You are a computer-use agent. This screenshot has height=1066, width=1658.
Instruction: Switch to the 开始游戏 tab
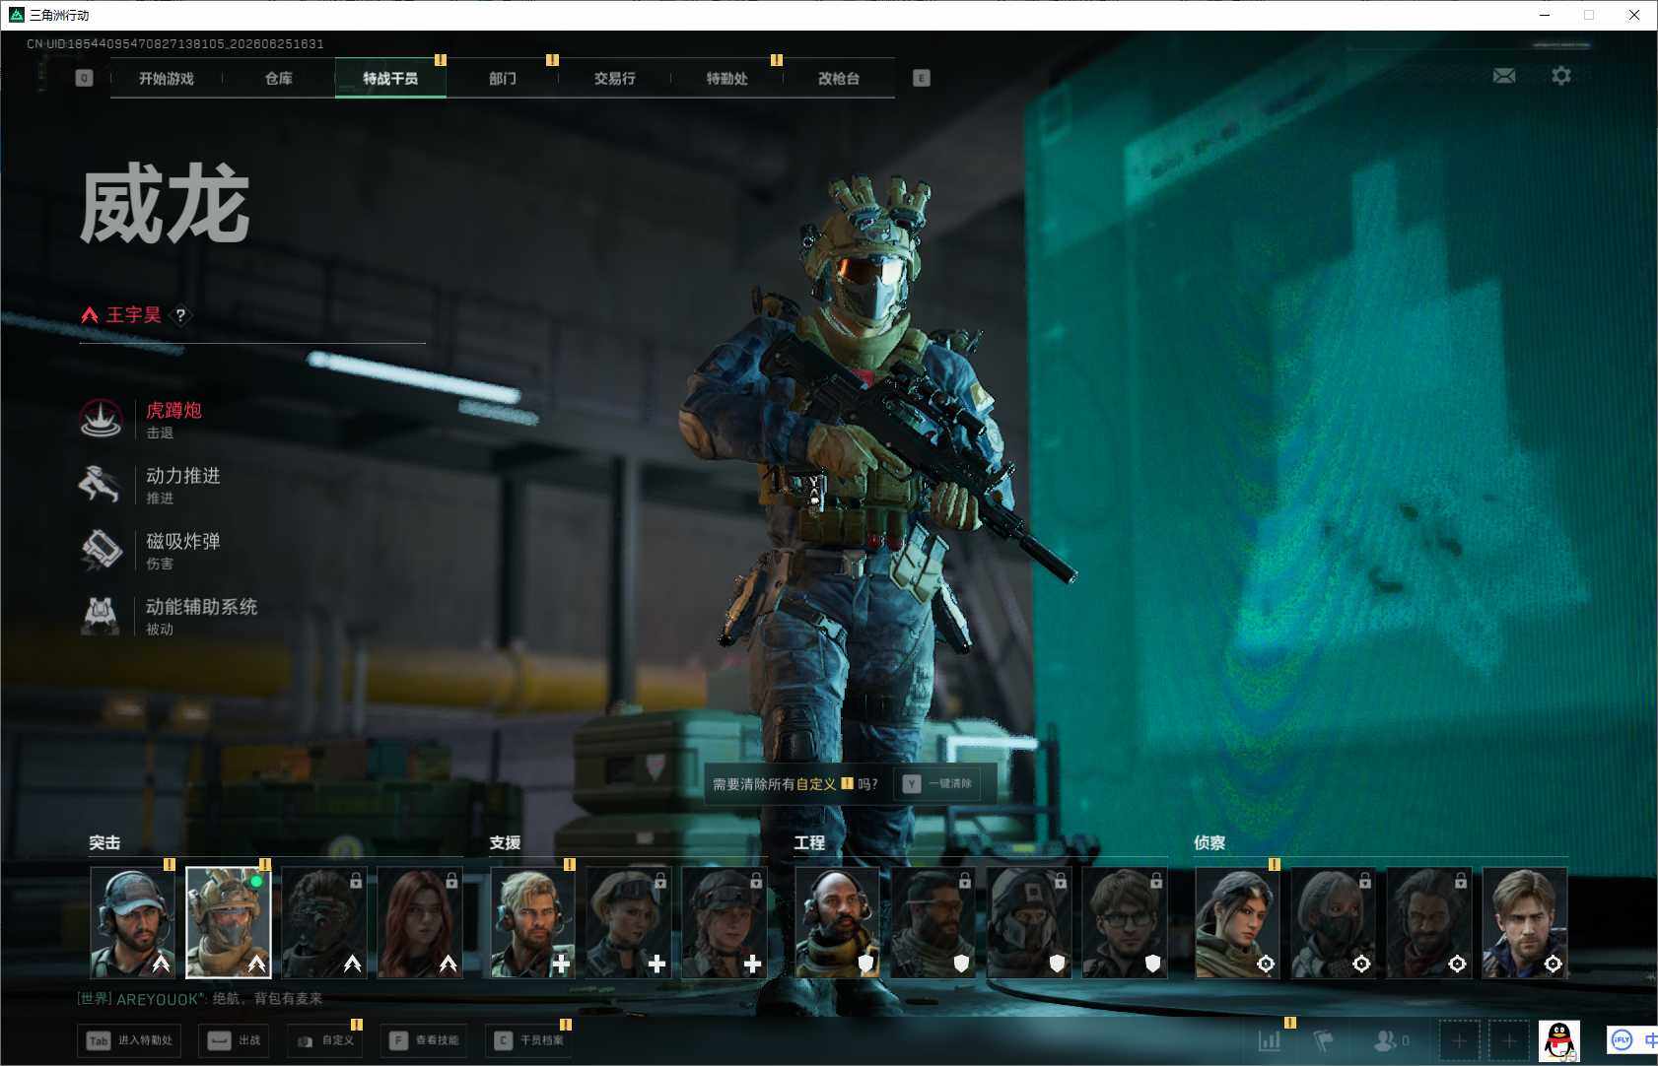tap(167, 78)
